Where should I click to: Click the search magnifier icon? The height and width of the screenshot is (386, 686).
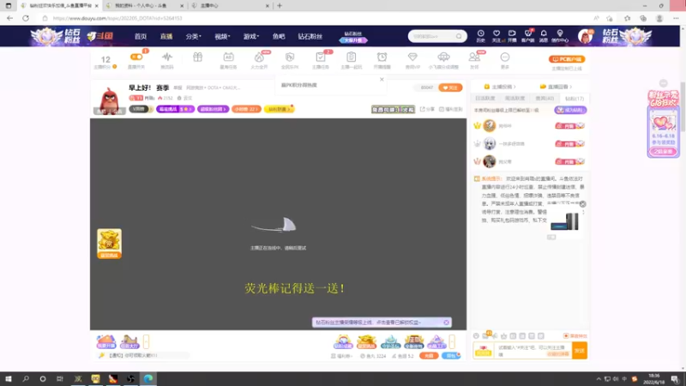tap(459, 36)
